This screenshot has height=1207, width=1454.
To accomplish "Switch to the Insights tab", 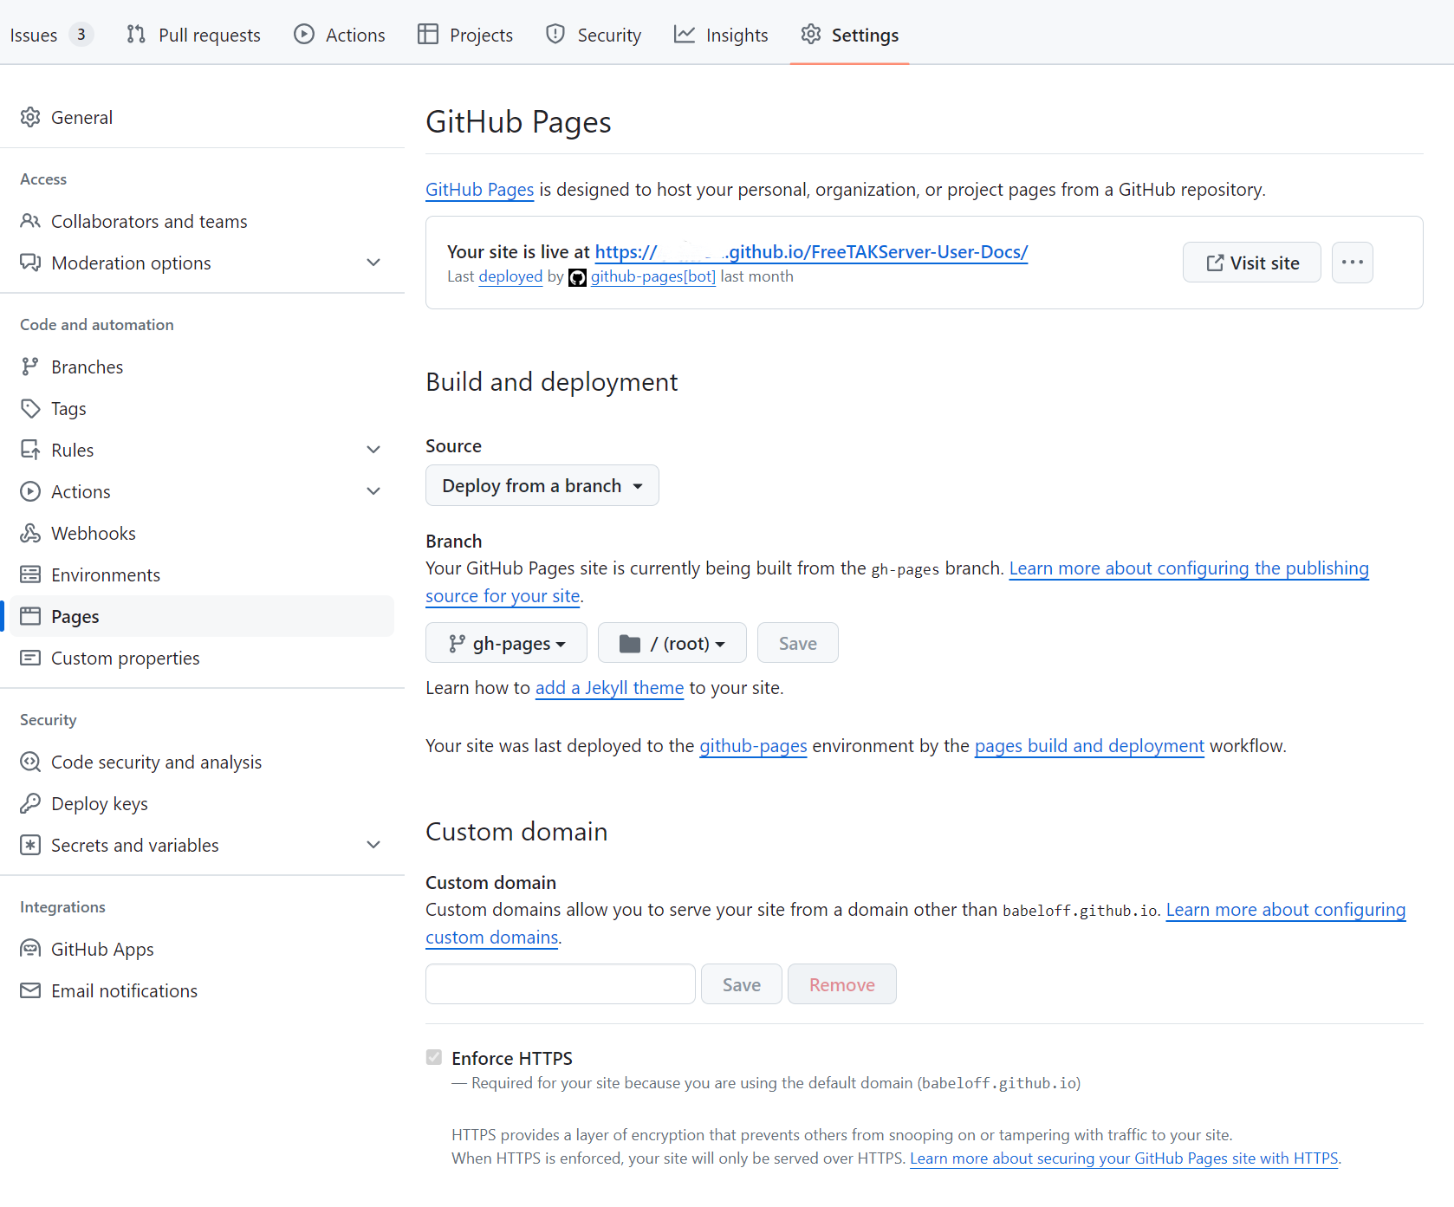I will tap(721, 35).
